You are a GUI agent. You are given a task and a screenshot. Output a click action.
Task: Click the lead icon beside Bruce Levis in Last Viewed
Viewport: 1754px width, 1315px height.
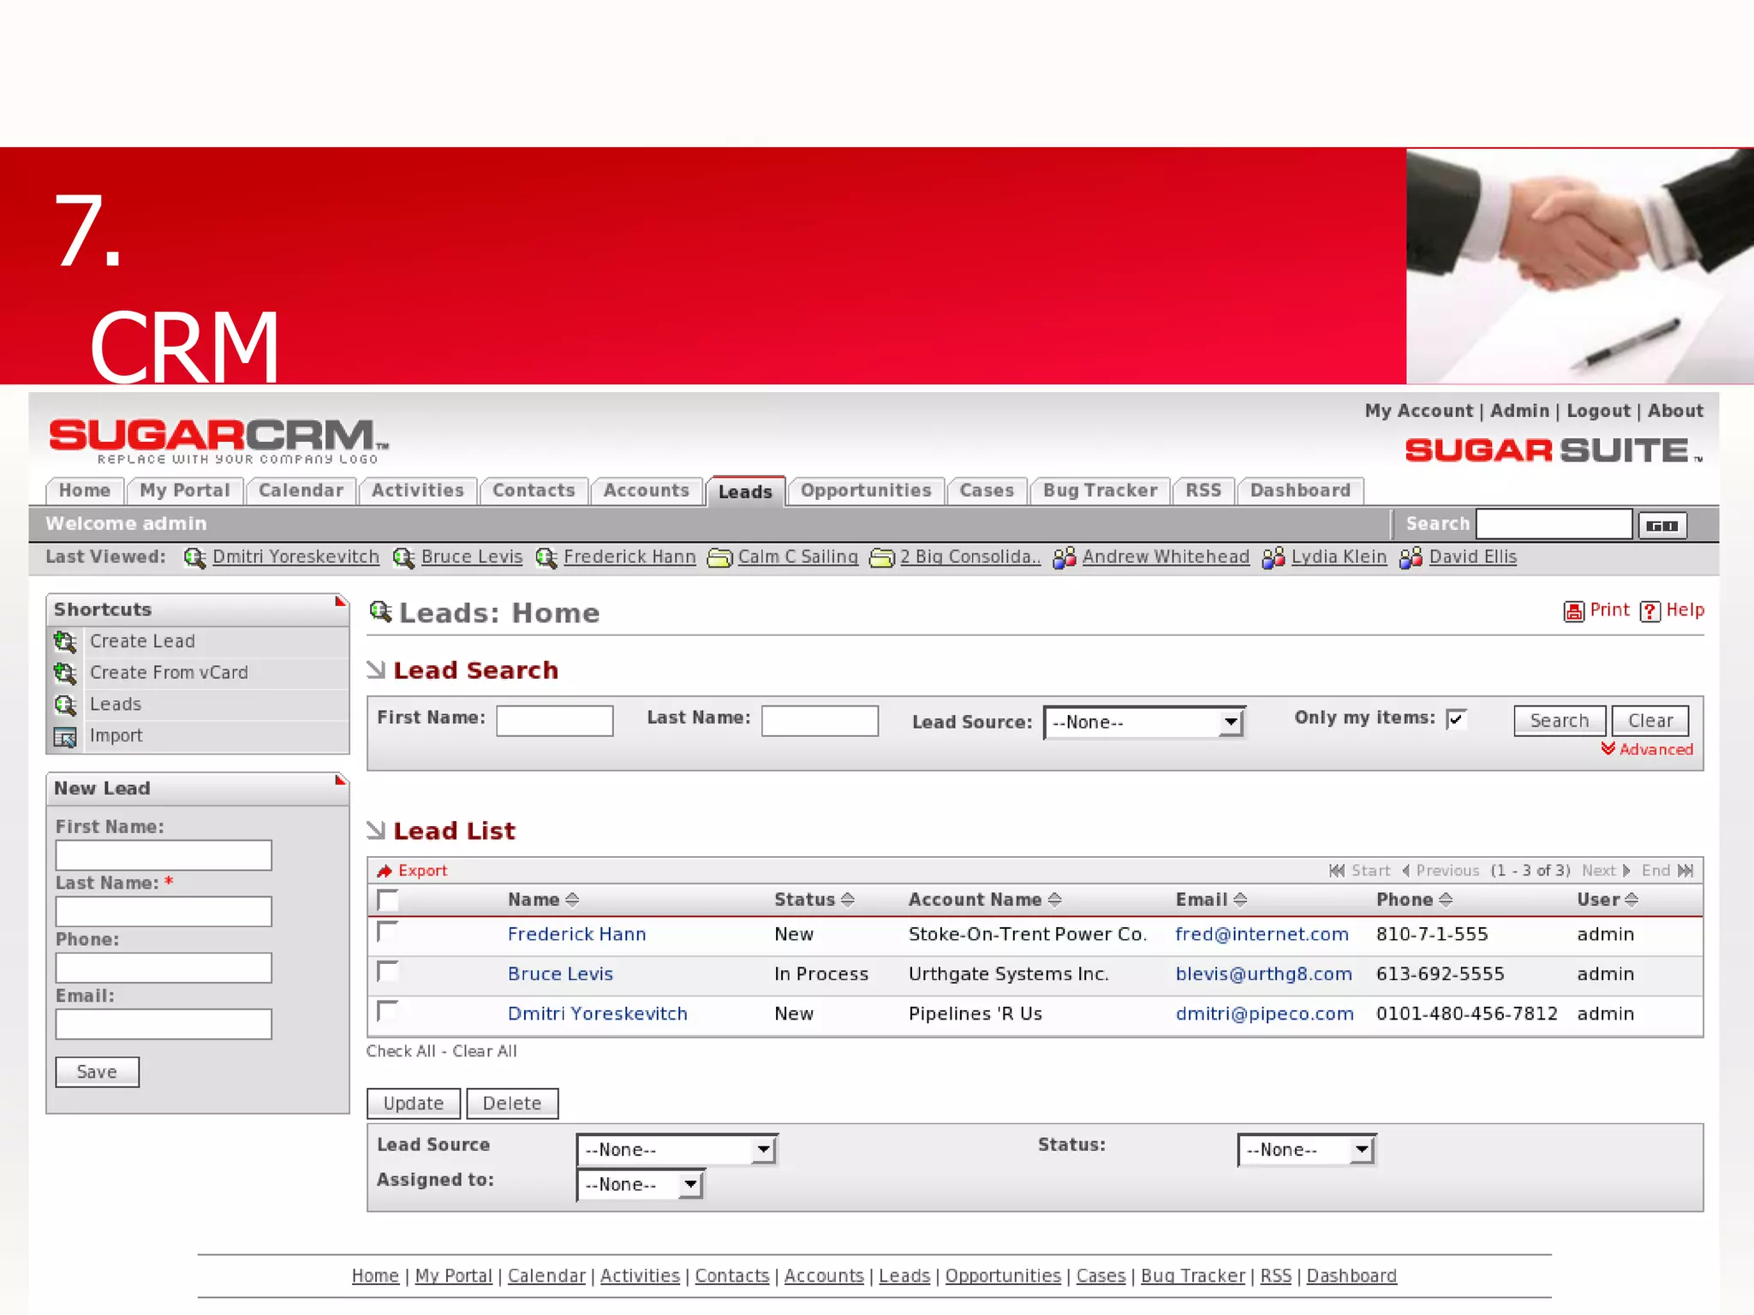(x=404, y=558)
